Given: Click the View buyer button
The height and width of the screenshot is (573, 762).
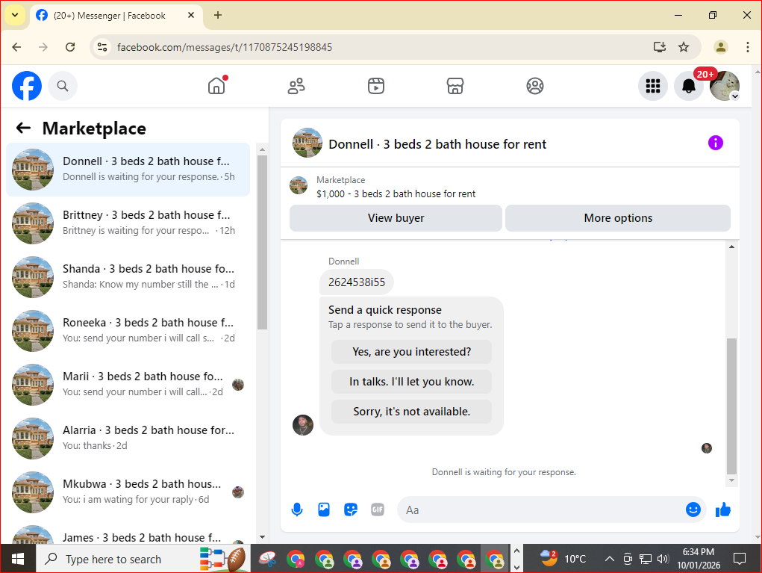Looking at the screenshot, I should pos(396,218).
